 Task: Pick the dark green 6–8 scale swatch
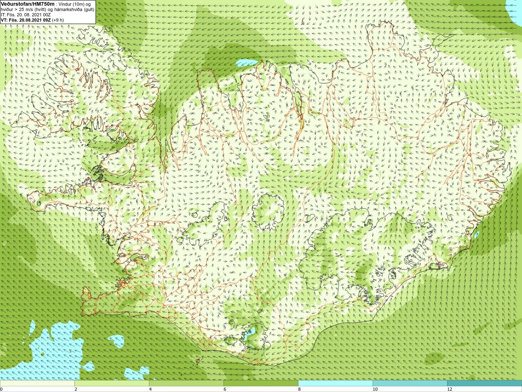point(261,383)
